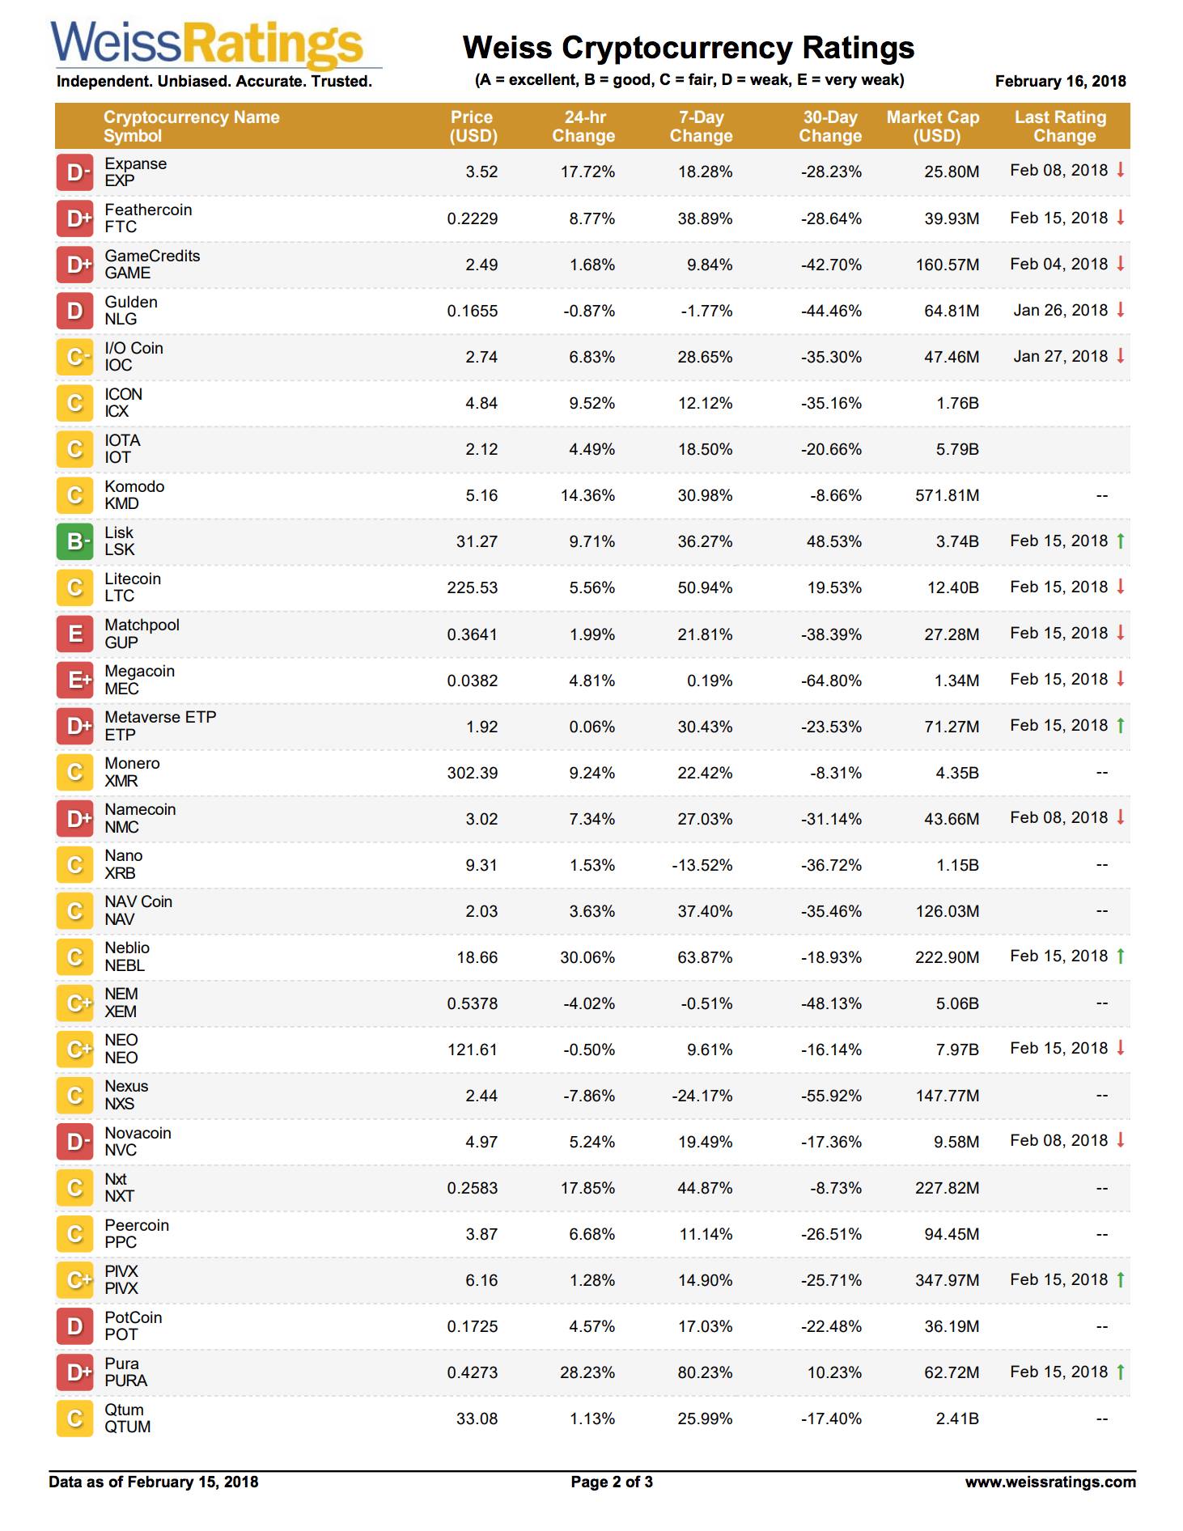Viewport: 1183px width, 1531px height.
Task: Open the www.weissratings.com link in footer
Action: [1050, 1482]
